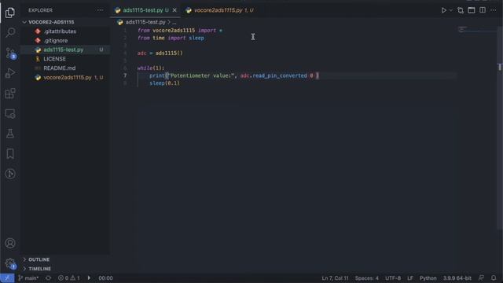The width and height of the screenshot is (503, 283).
Task: Synchronize changes via status bar icon
Action: pyautogui.click(x=48, y=278)
